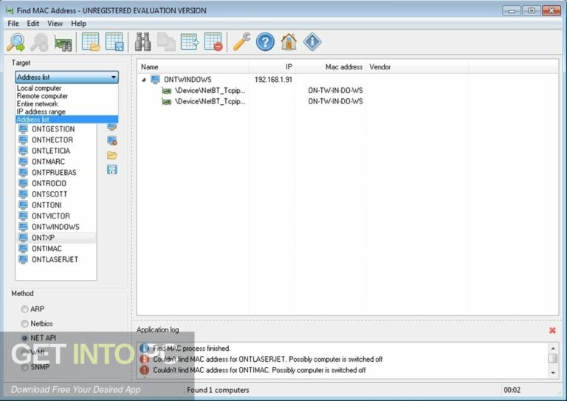This screenshot has height=401, width=567.
Task: Click 'Found 1 computers' status bar text
Action: (x=218, y=390)
